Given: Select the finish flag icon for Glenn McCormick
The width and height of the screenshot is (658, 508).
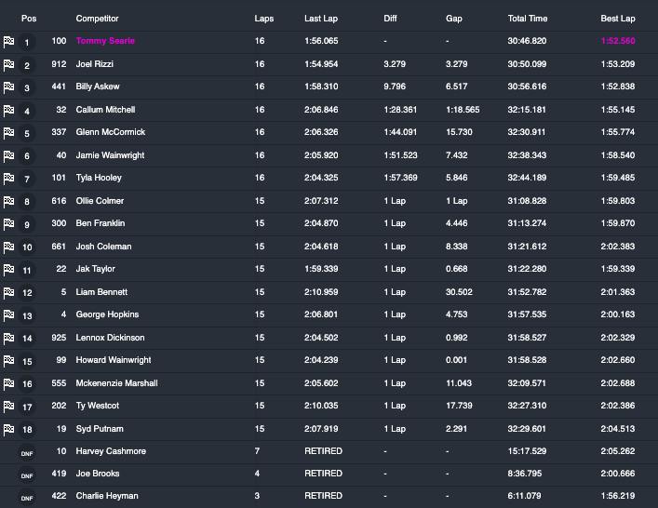Looking at the screenshot, I should click(8, 133).
